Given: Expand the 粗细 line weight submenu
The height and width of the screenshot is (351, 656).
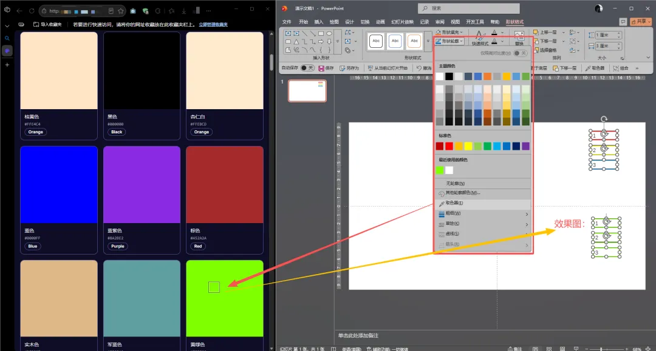Looking at the screenshot, I should (x=483, y=213).
